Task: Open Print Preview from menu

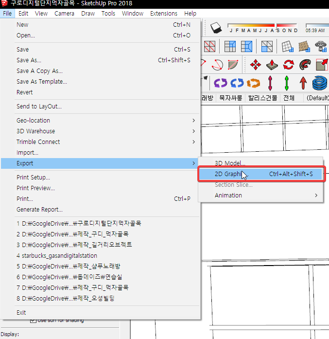Action: 101,188
